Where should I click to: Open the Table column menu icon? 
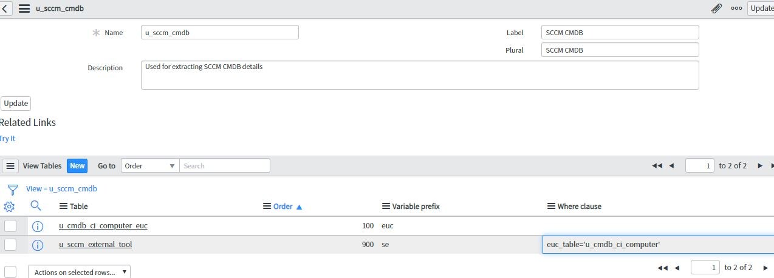pyautogui.click(x=63, y=206)
